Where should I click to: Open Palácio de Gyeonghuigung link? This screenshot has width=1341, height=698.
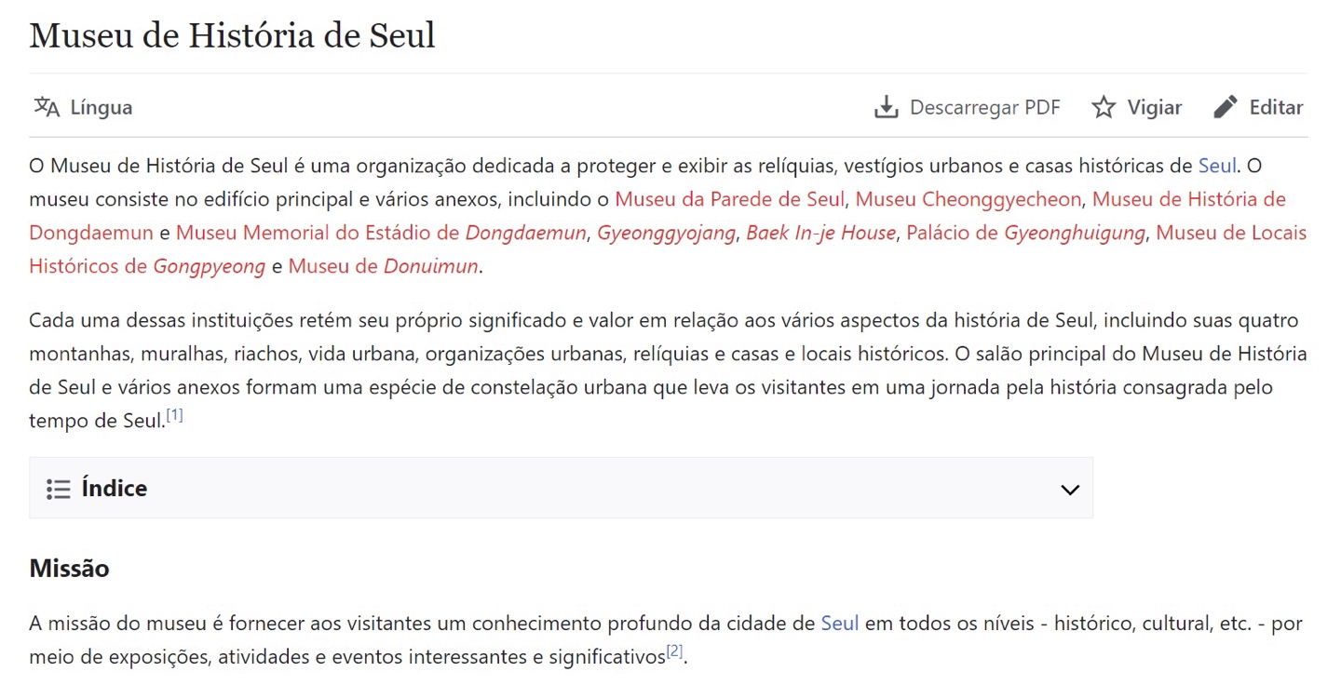click(x=1025, y=233)
